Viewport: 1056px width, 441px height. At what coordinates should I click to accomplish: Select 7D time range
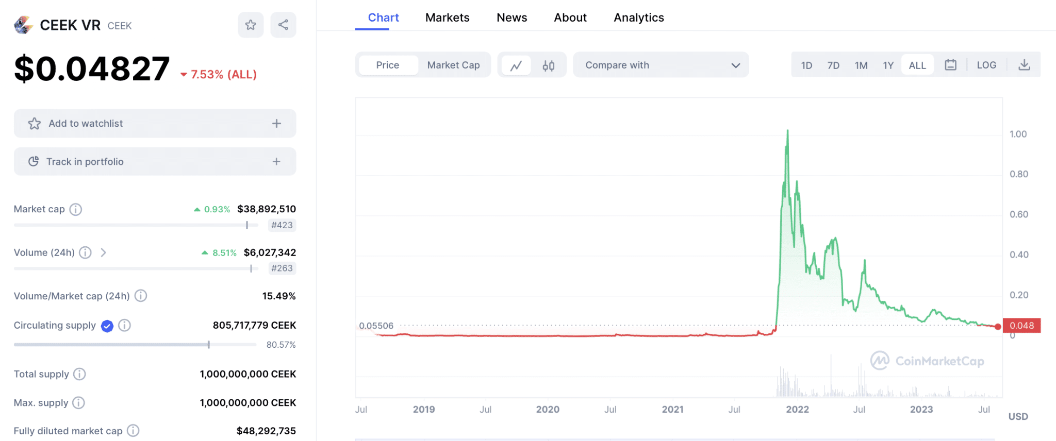pos(833,65)
